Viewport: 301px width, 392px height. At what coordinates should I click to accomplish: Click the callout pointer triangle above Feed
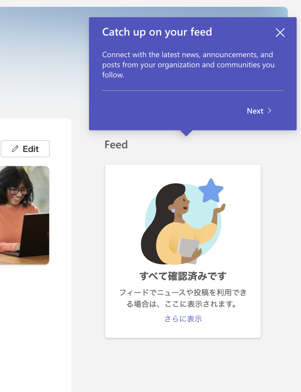(x=186, y=133)
